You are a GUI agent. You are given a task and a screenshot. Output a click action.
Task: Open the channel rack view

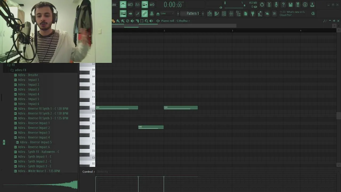point(224,14)
